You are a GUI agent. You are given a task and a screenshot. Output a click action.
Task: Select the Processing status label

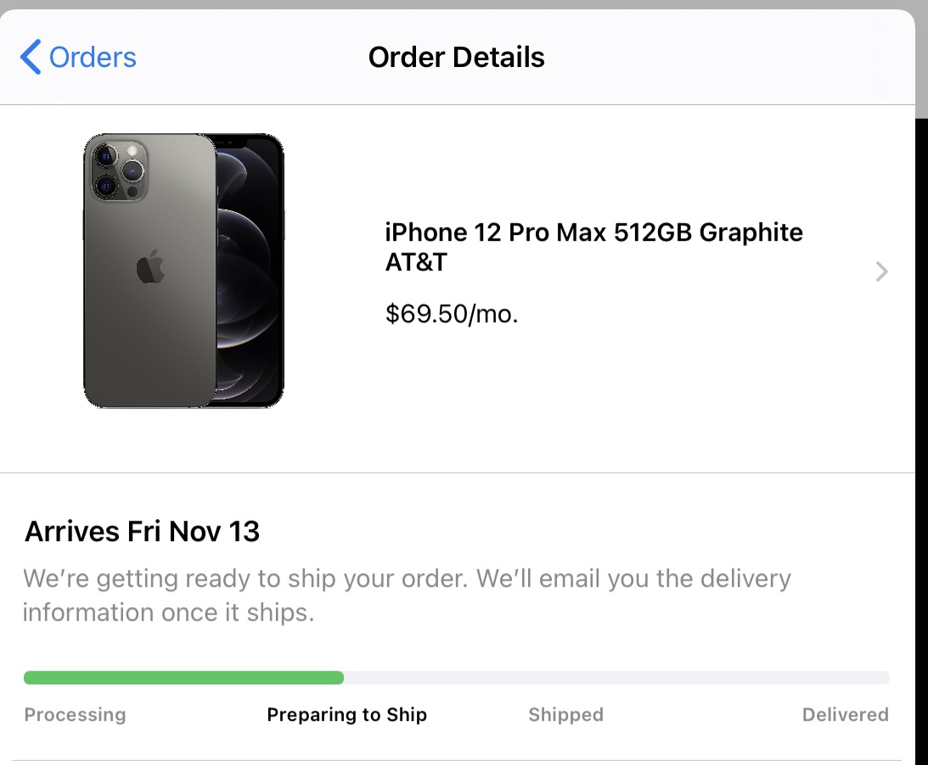point(76,714)
